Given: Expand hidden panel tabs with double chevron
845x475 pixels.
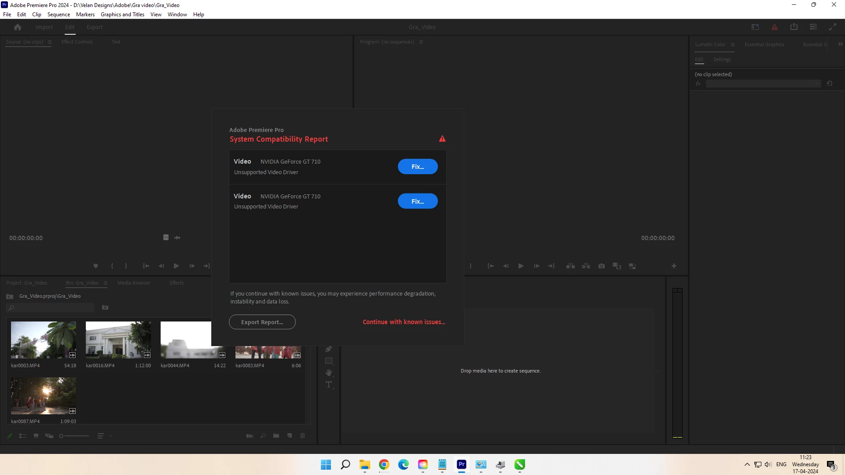Looking at the screenshot, I should coord(840,44).
